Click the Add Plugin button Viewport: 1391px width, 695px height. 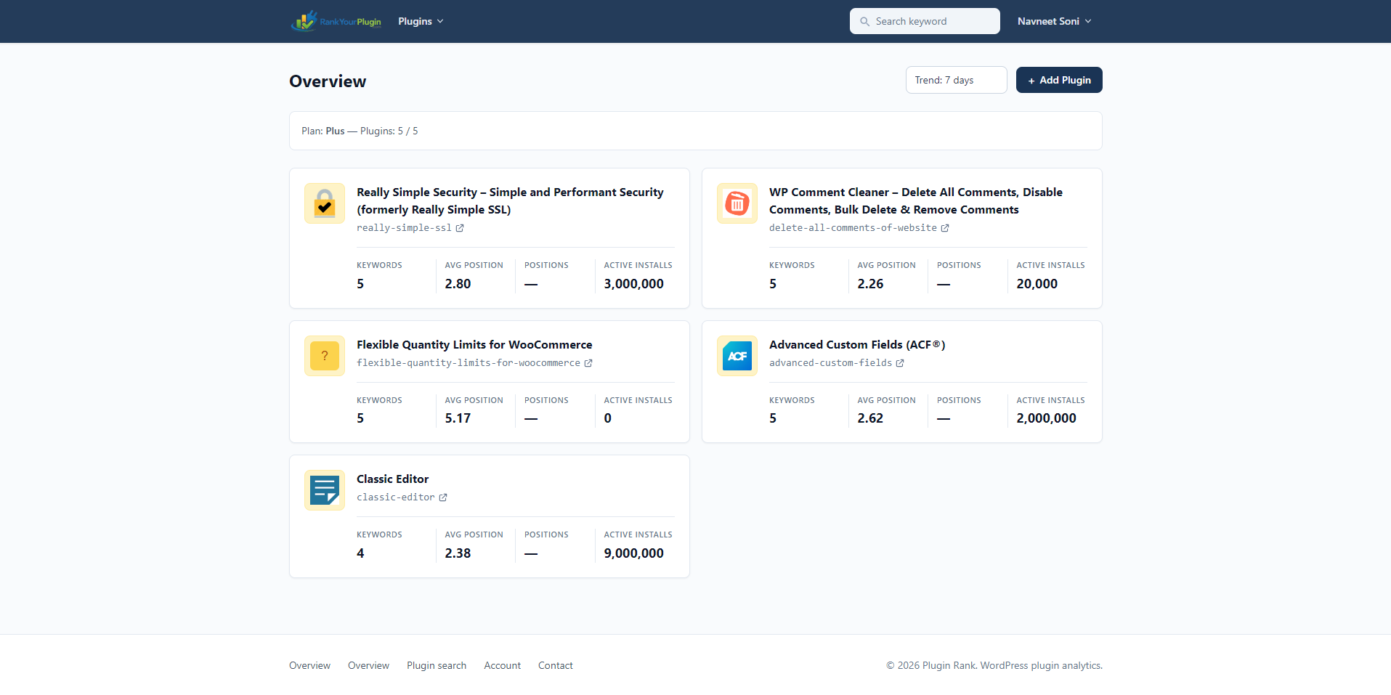click(x=1058, y=80)
